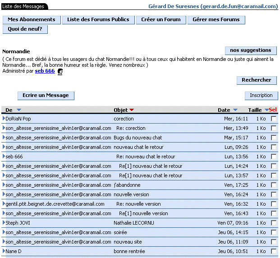Open Gérer mes Forums

(216, 20)
